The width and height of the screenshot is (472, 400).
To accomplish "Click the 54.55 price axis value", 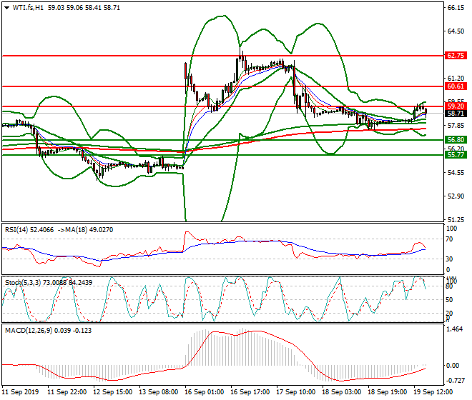I will (456, 173).
